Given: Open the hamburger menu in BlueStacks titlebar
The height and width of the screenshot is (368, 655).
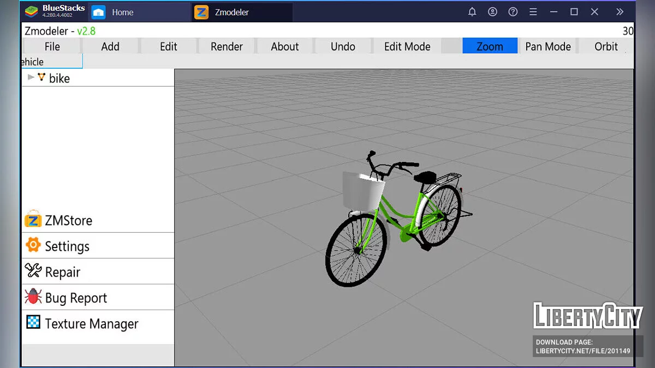Looking at the screenshot, I should (x=533, y=11).
